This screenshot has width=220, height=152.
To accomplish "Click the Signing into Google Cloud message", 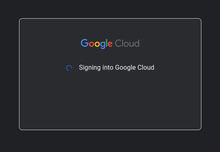I will (117, 68).
